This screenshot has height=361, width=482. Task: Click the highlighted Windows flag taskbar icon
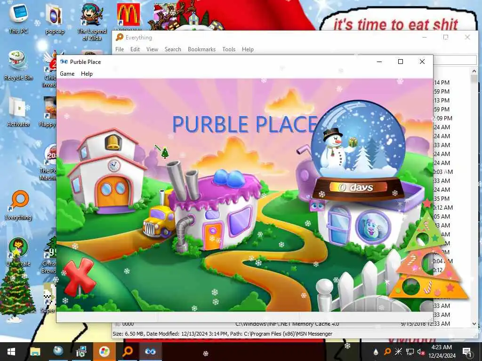tap(104, 352)
